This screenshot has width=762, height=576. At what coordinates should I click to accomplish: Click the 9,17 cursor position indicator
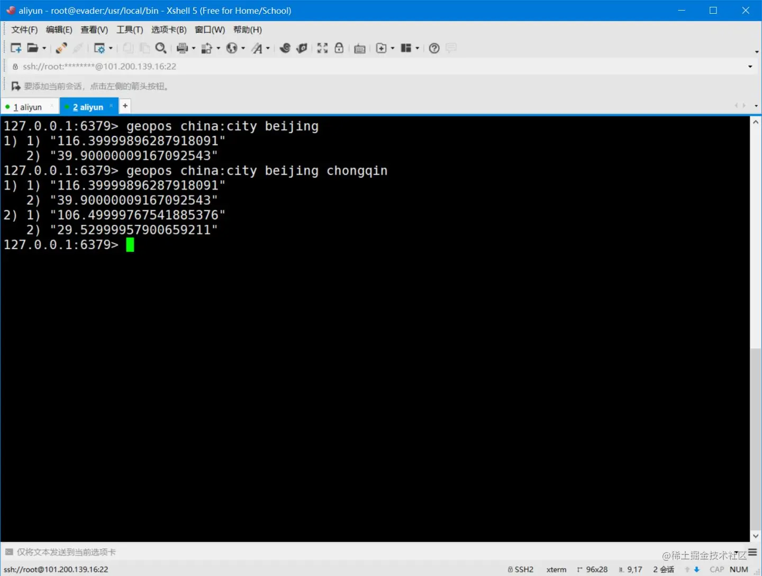tap(631, 570)
